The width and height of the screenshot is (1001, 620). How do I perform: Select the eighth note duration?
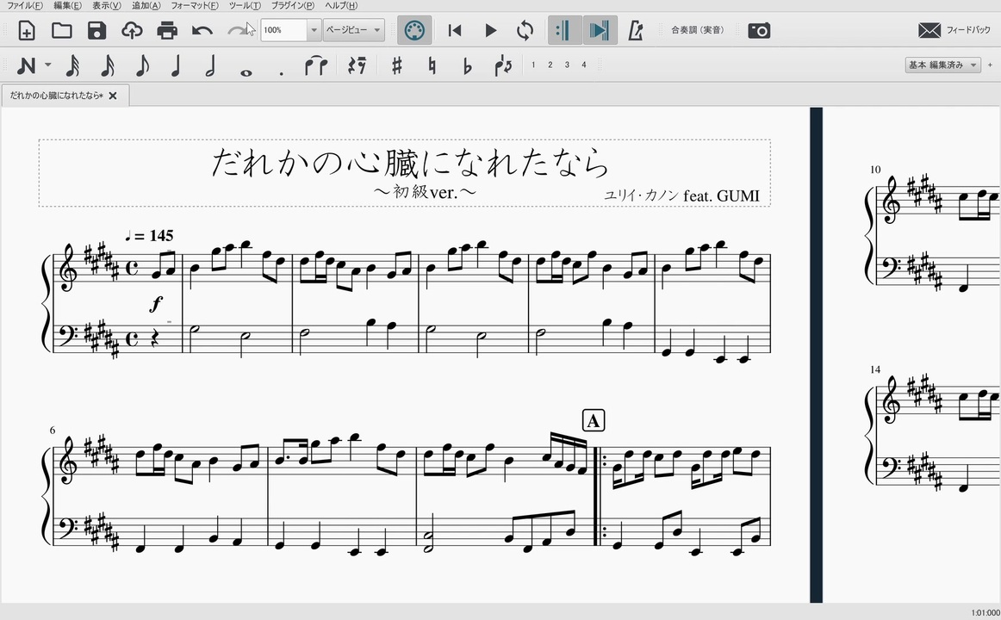click(x=142, y=65)
